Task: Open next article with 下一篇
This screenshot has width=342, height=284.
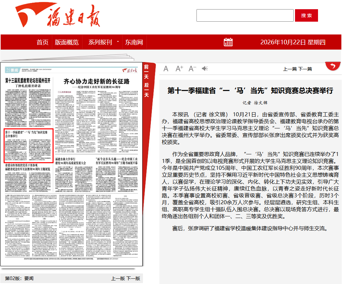Action: click(x=305, y=69)
